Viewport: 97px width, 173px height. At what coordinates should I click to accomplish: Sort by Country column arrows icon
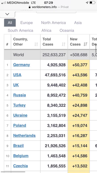click(36, 44)
